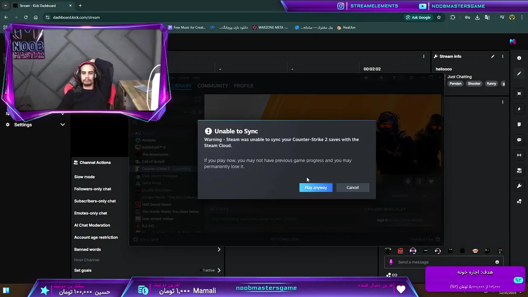528x297 pixels.
Task: Switch to COMMUNITY tab in Steam window
Action: click(212, 86)
